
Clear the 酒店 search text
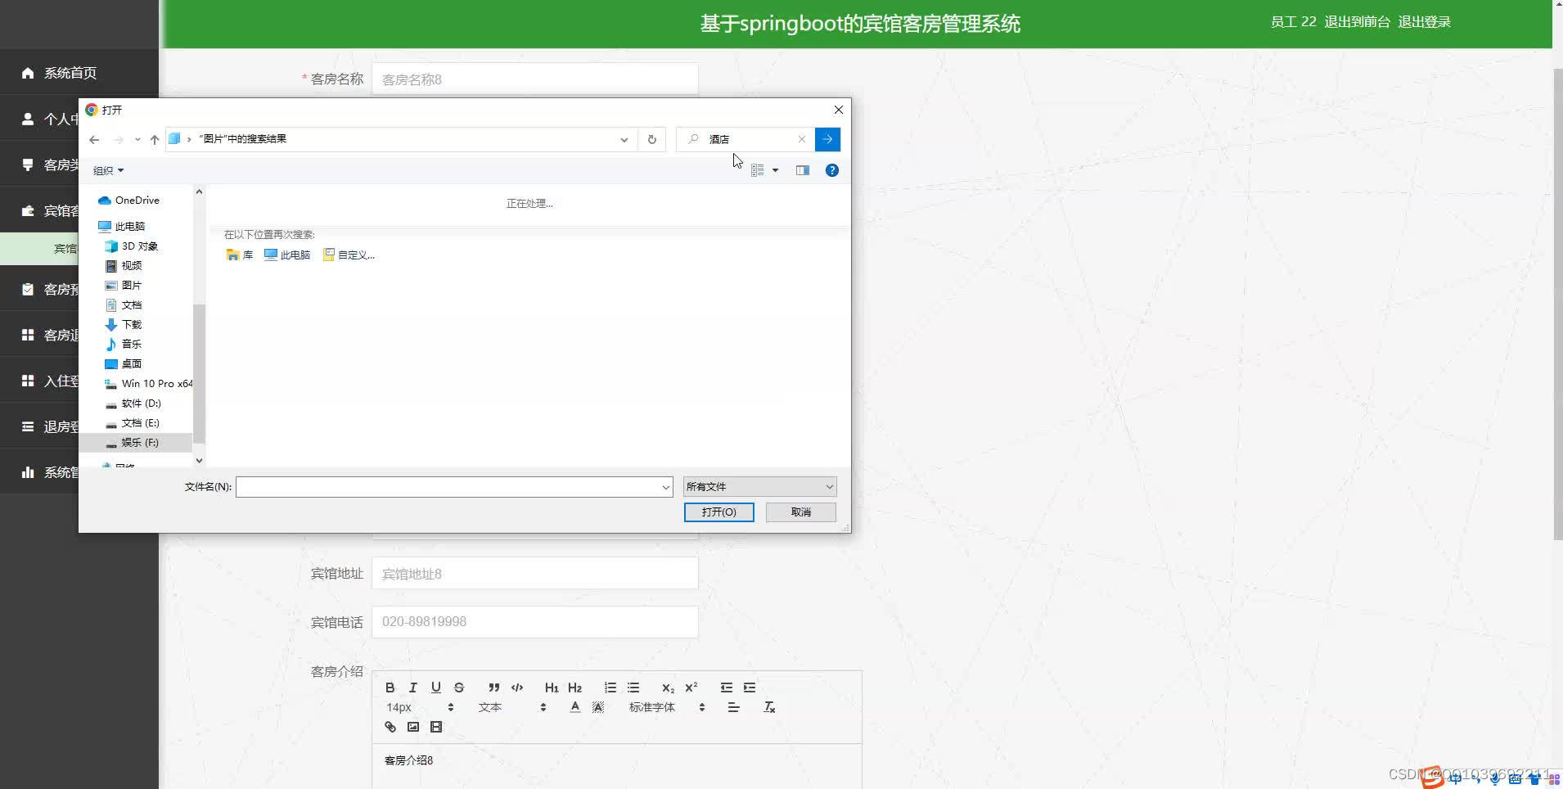pyautogui.click(x=802, y=139)
